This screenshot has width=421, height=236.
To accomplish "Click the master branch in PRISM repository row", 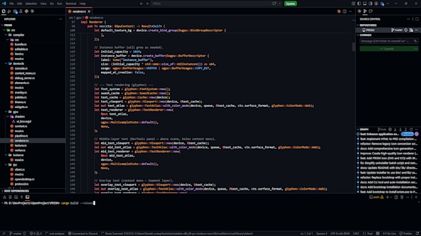I will coord(397,30).
